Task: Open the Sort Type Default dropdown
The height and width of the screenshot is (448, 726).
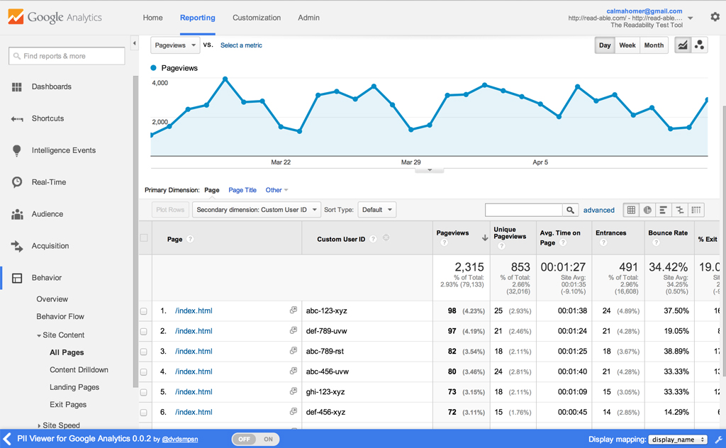Action: coord(377,210)
